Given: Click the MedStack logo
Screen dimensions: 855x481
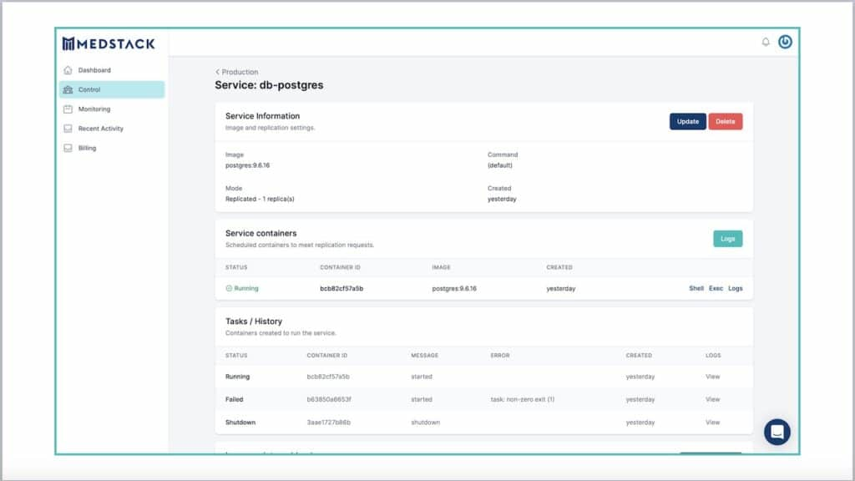Looking at the screenshot, I should pos(109,43).
